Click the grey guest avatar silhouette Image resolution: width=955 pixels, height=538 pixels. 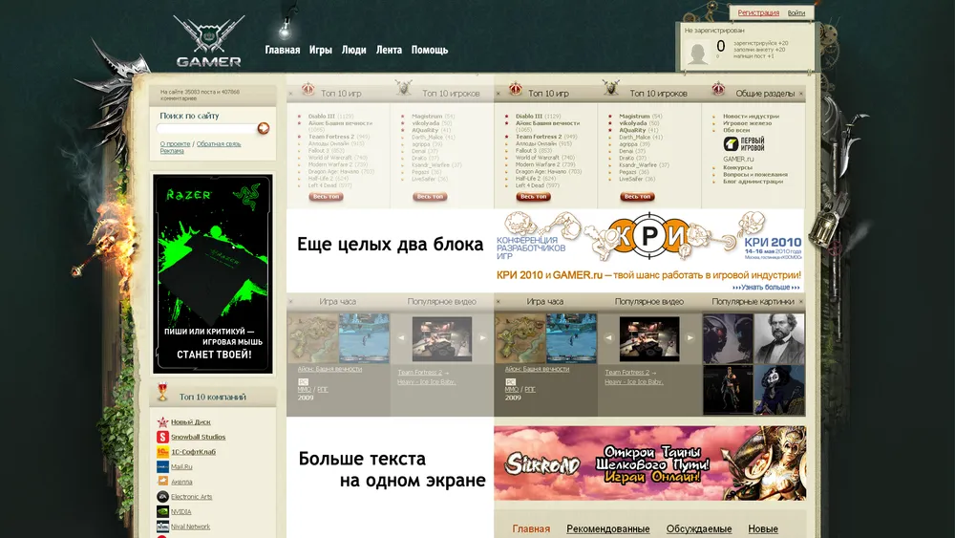point(697,53)
